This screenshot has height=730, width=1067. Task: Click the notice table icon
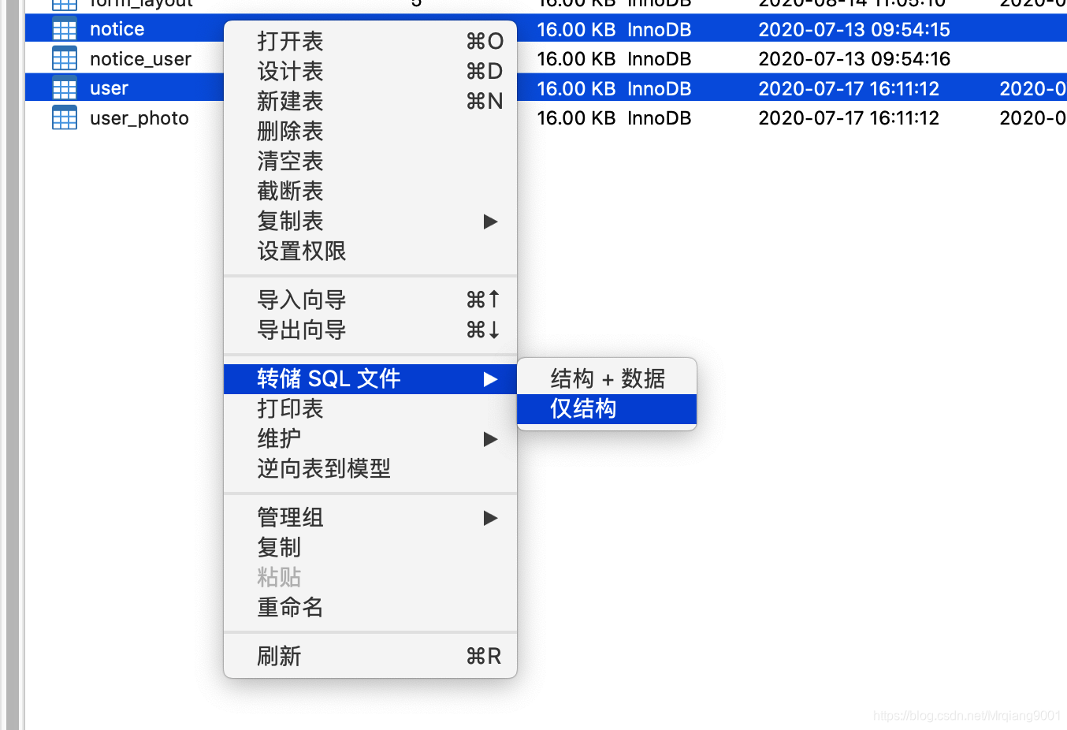[65, 30]
